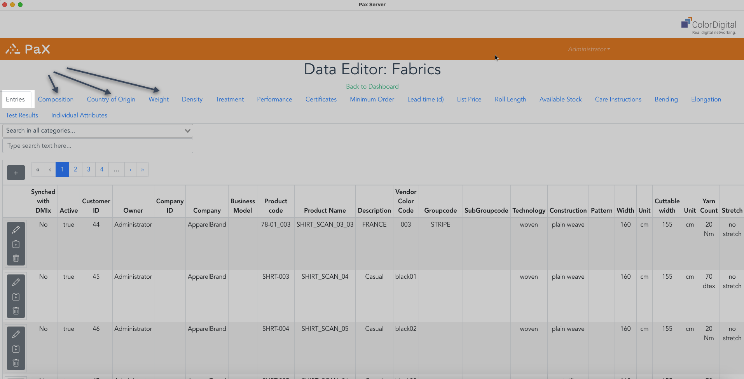Open the Individual Attributes tab
Viewport: 744px width, 379px height.
coord(79,115)
